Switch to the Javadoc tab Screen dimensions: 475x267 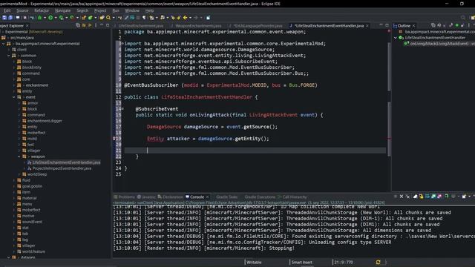(146, 197)
